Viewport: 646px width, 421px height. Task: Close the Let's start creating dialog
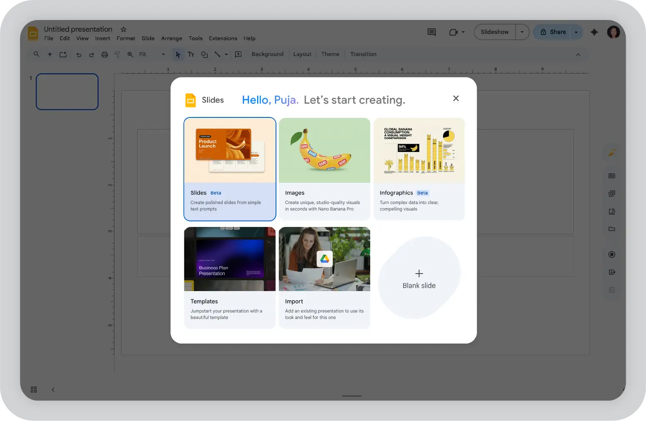(x=456, y=98)
